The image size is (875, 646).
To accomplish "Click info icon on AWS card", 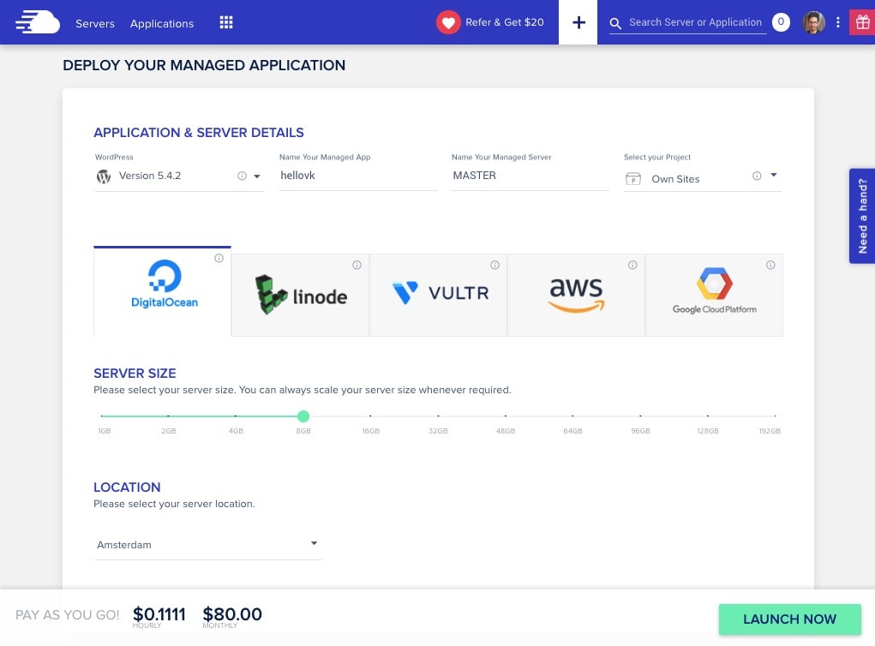I will tap(632, 265).
